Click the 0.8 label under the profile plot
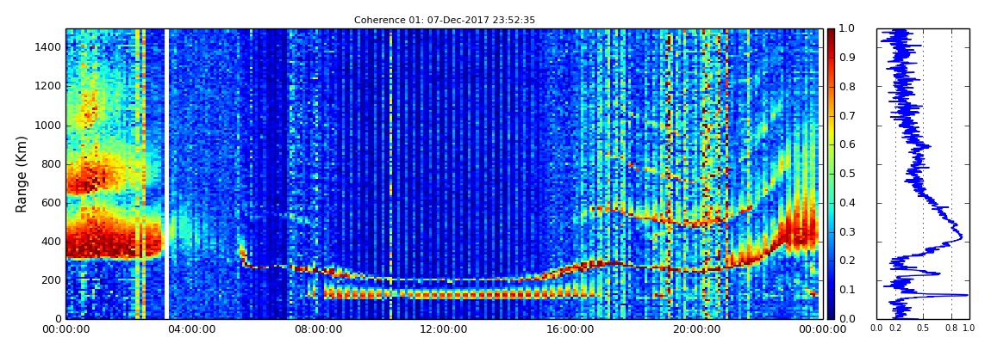 coord(951,328)
